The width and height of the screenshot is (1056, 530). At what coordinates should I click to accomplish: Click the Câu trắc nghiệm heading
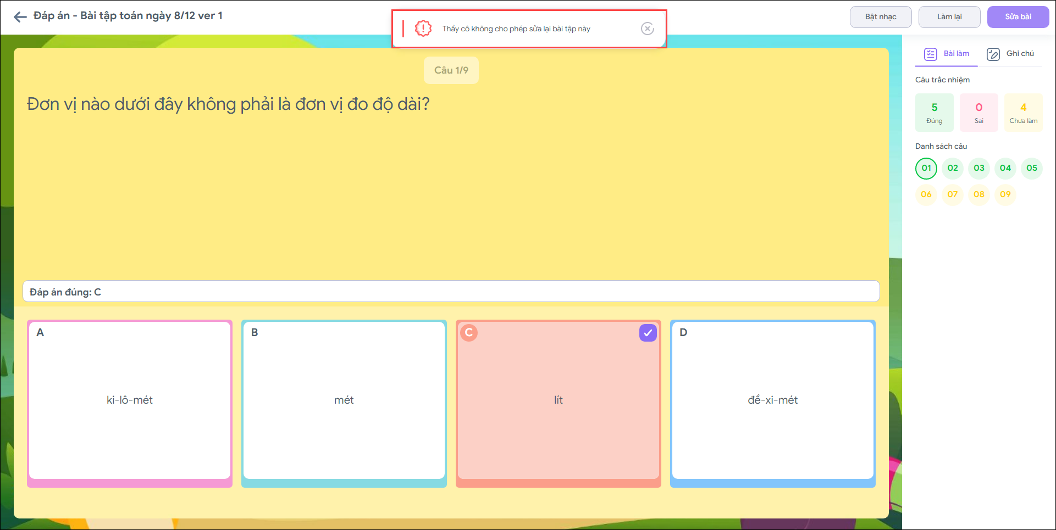tap(942, 80)
